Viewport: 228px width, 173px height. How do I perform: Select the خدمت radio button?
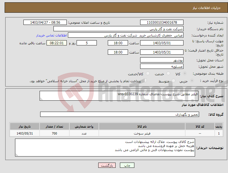click(x=168, y=73)
